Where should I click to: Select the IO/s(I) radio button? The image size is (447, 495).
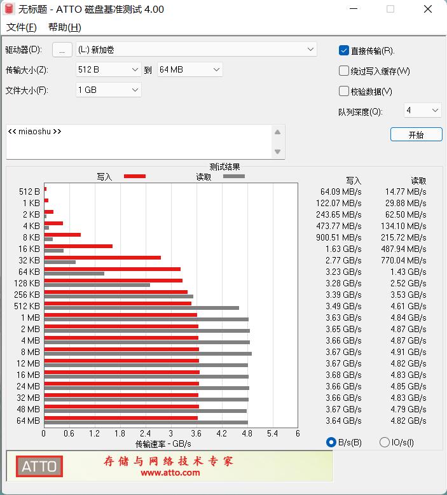[x=385, y=442]
